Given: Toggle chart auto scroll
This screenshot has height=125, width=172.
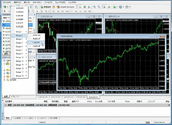Looking at the screenshot, I should (x=105, y=7).
